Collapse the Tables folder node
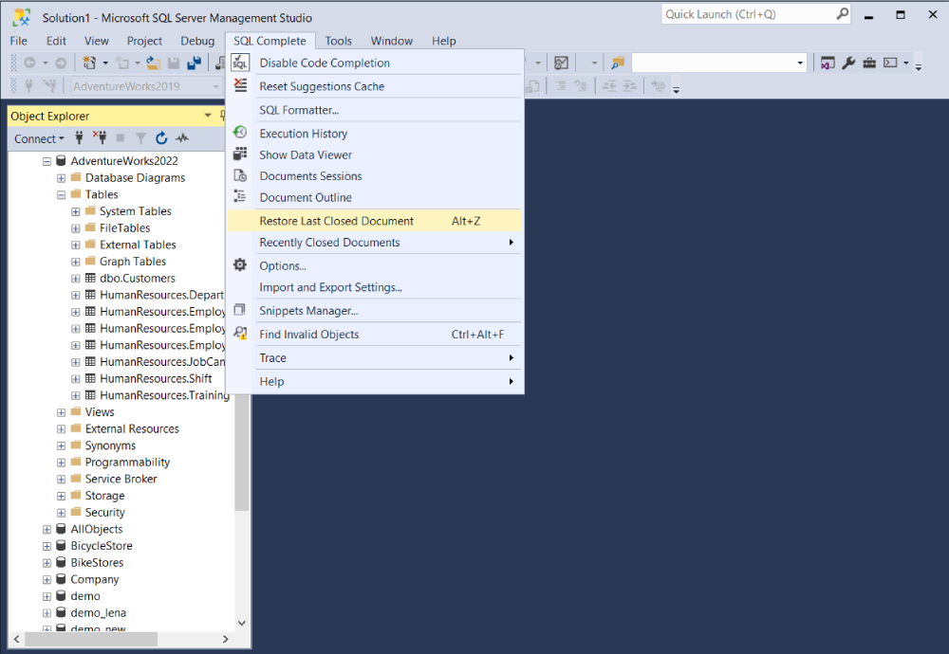 pos(61,194)
